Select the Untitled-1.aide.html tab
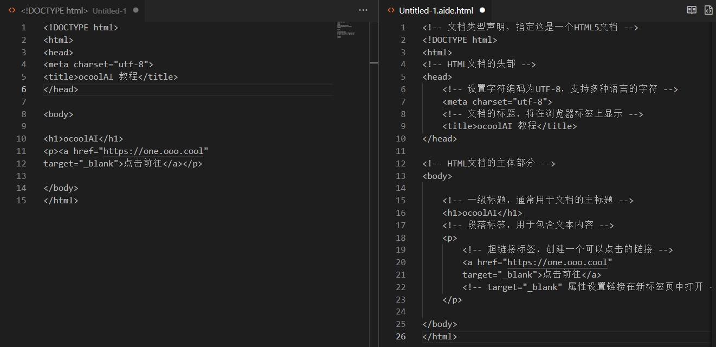The height and width of the screenshot is (347, 716). pos(436,10)
